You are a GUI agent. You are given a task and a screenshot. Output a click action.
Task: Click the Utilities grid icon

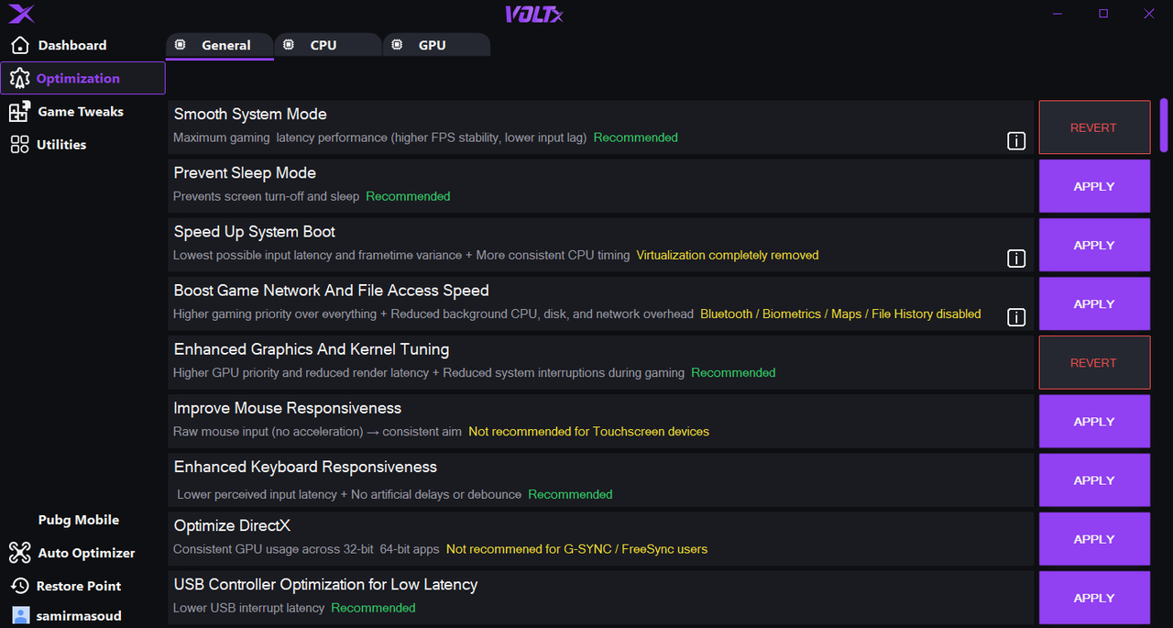pos(19,145)
